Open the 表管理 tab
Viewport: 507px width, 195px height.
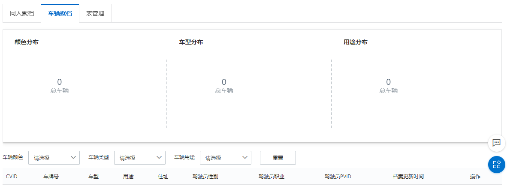[95, 14]
